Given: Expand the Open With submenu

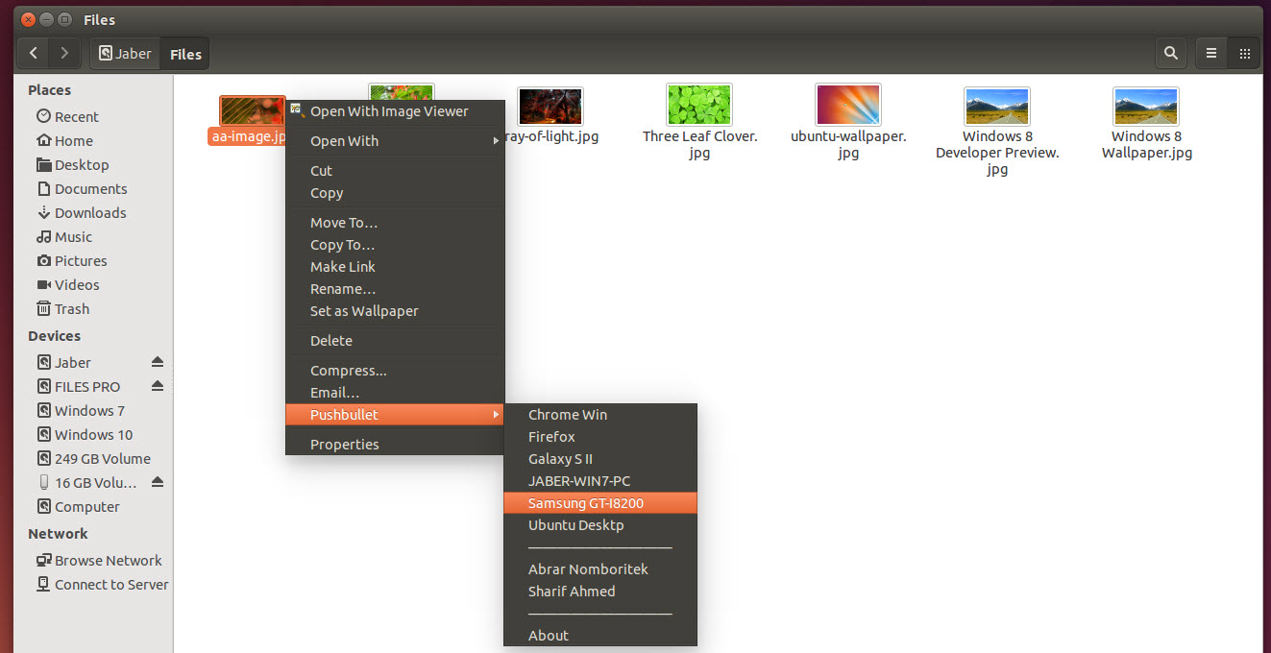Looking at the screenshot, I should pos(345,140).
